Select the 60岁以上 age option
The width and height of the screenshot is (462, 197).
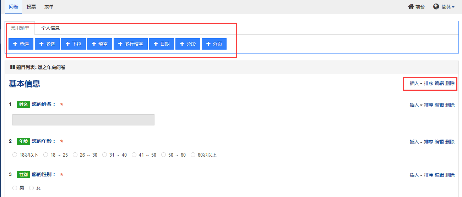pyautogui.click(x=193, y=155)
